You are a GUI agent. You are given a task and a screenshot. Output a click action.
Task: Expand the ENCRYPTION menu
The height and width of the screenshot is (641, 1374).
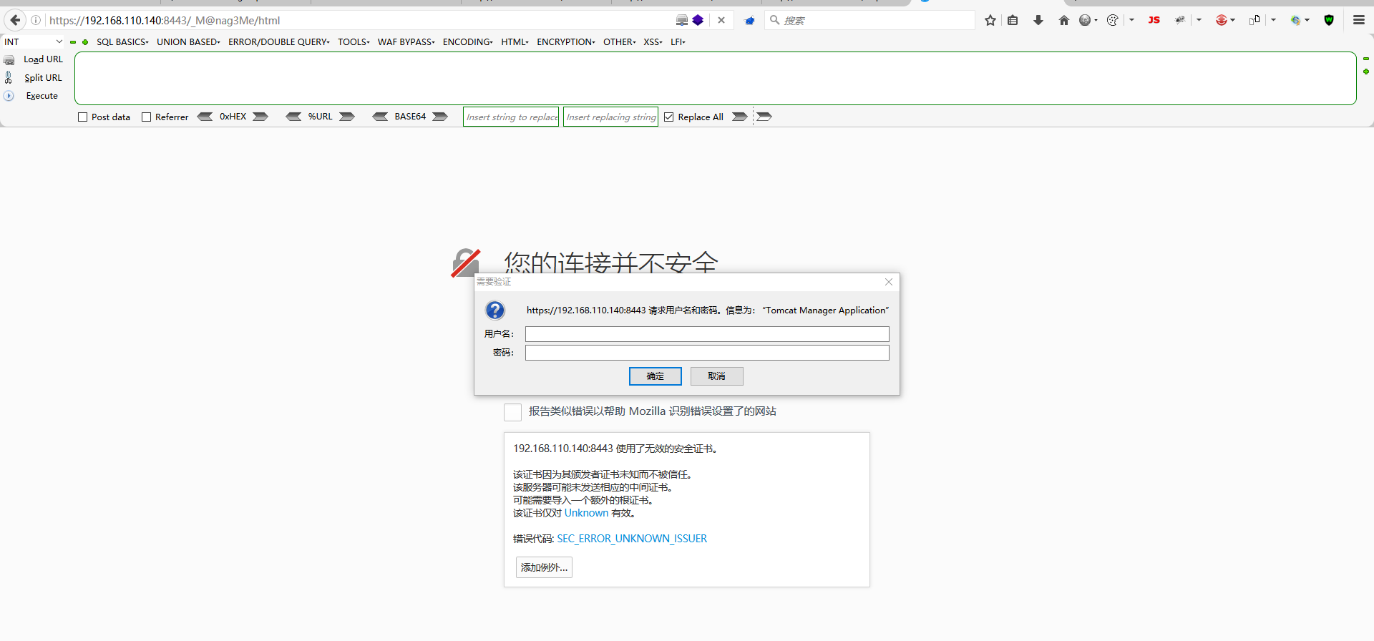pos(566,42)
